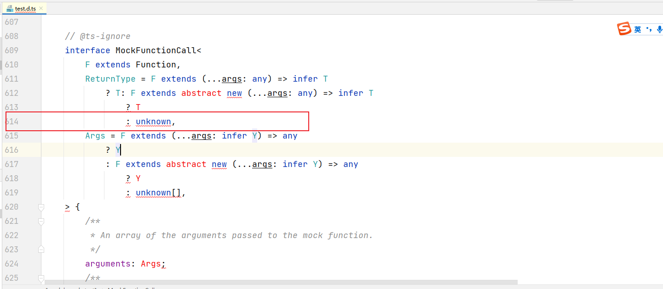Collapse the code region at line 621
Viewport: 663px width, 289px height.
[41, 221]
